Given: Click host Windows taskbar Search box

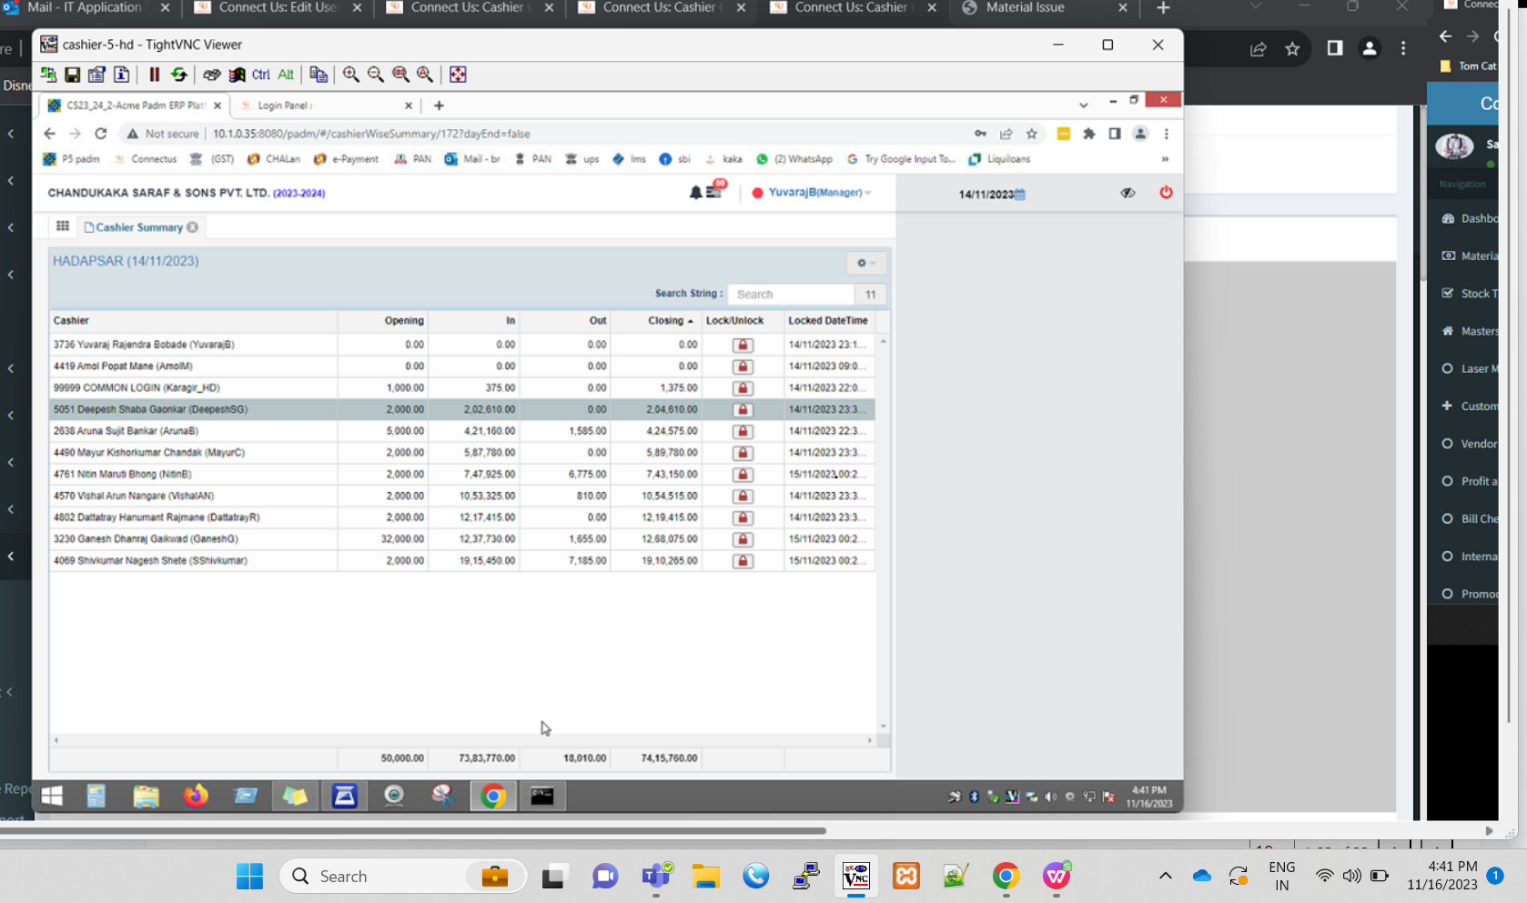Looking at the screenshot, I should (403, 877).
